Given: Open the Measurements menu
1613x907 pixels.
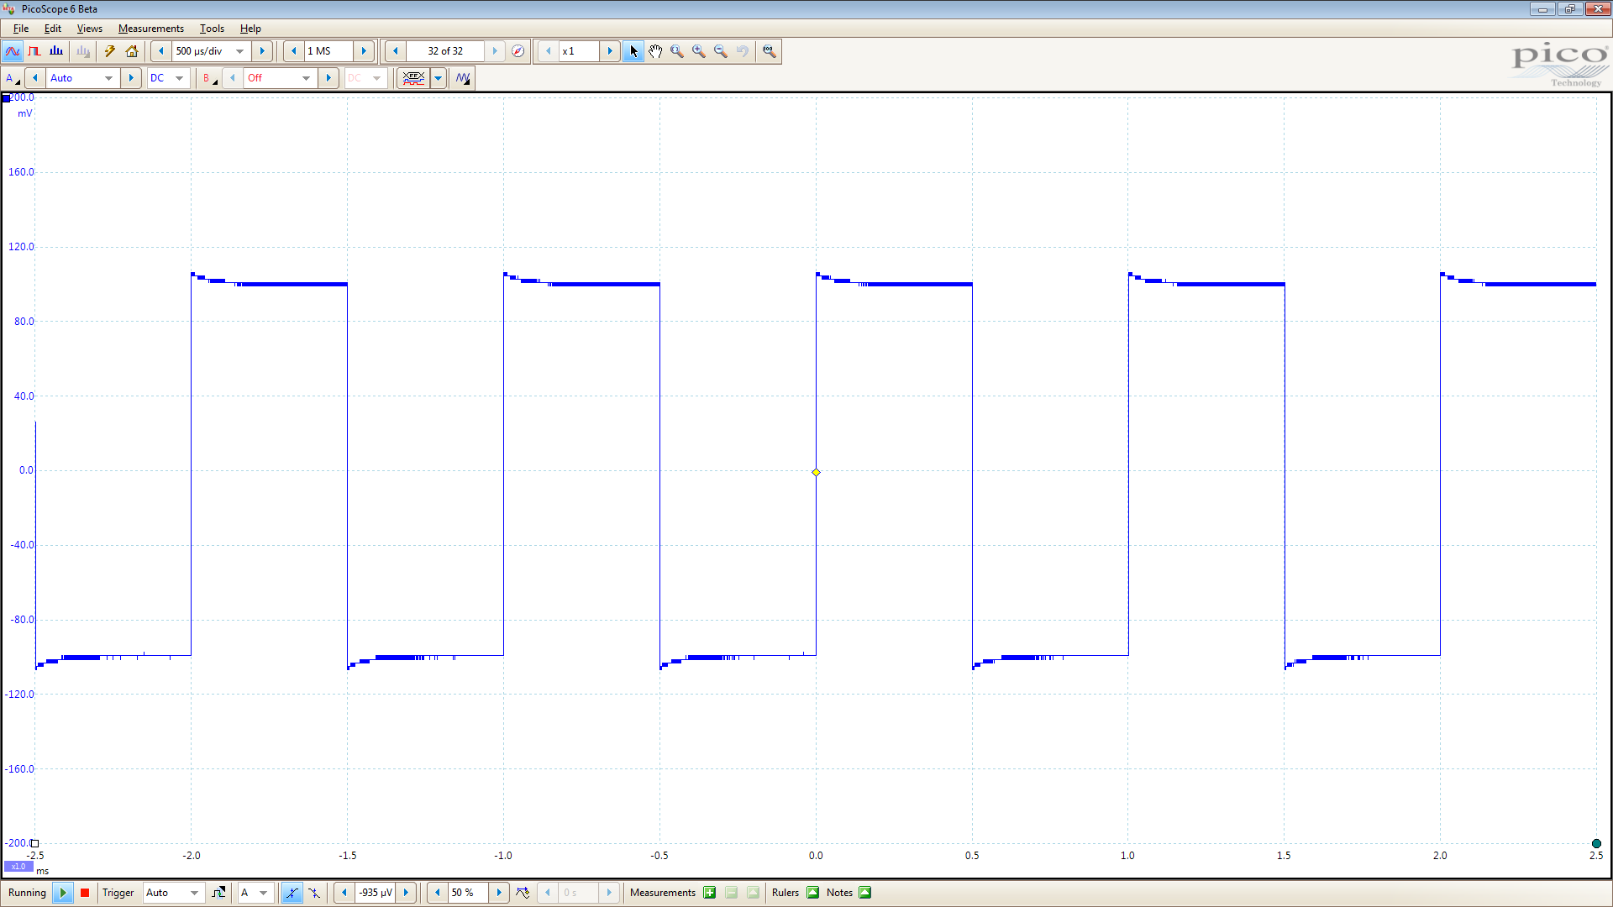Looking at the screenshot, I should pos(150,29).
